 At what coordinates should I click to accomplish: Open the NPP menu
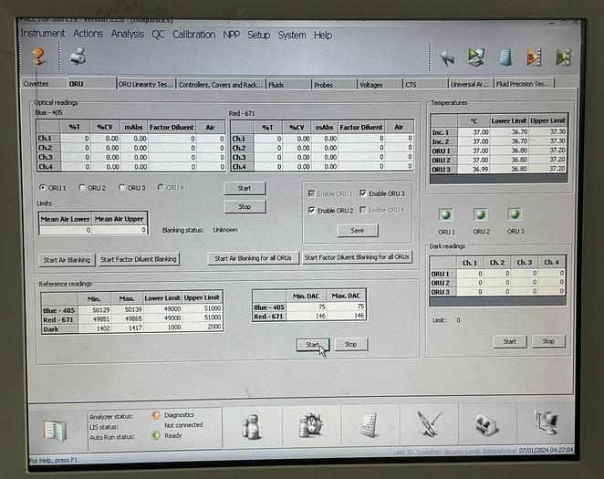click(231, 35)
